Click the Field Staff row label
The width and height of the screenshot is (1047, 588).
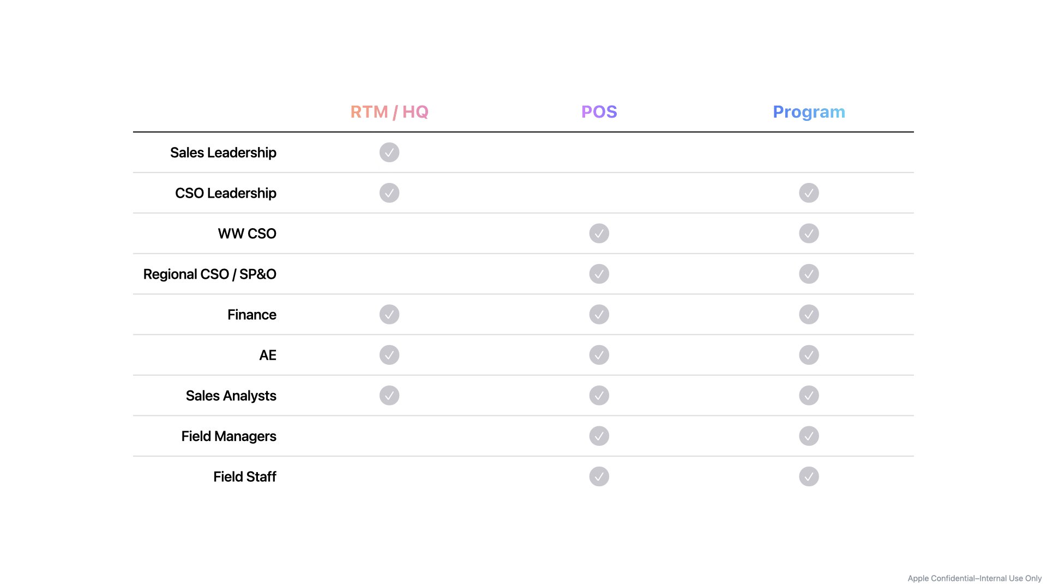tap(244, 476)
